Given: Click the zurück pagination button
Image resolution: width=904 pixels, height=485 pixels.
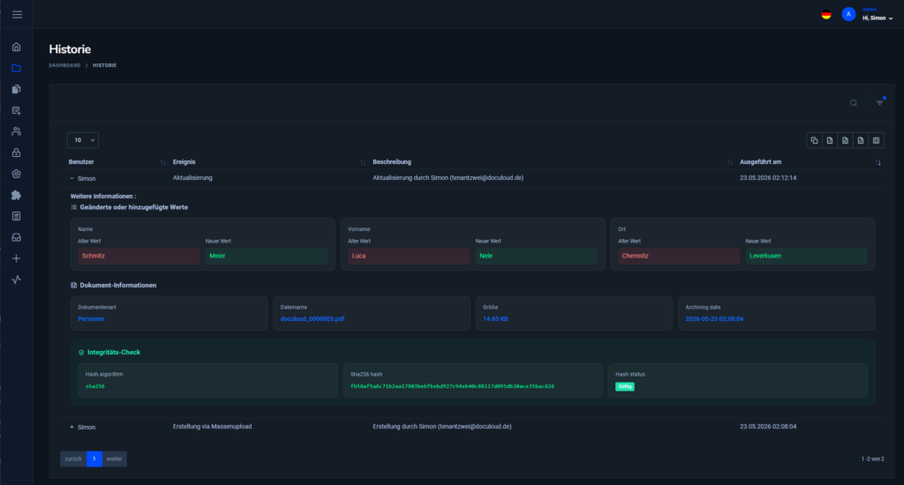Looking at the screenshot, I should point(73,459).
